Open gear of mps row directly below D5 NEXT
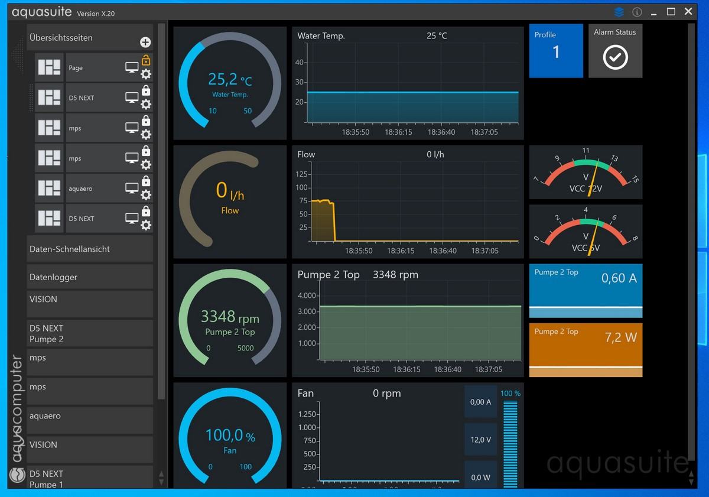Image resolution: width=709 pixels, height=497 pixels. tap(146, 134)
